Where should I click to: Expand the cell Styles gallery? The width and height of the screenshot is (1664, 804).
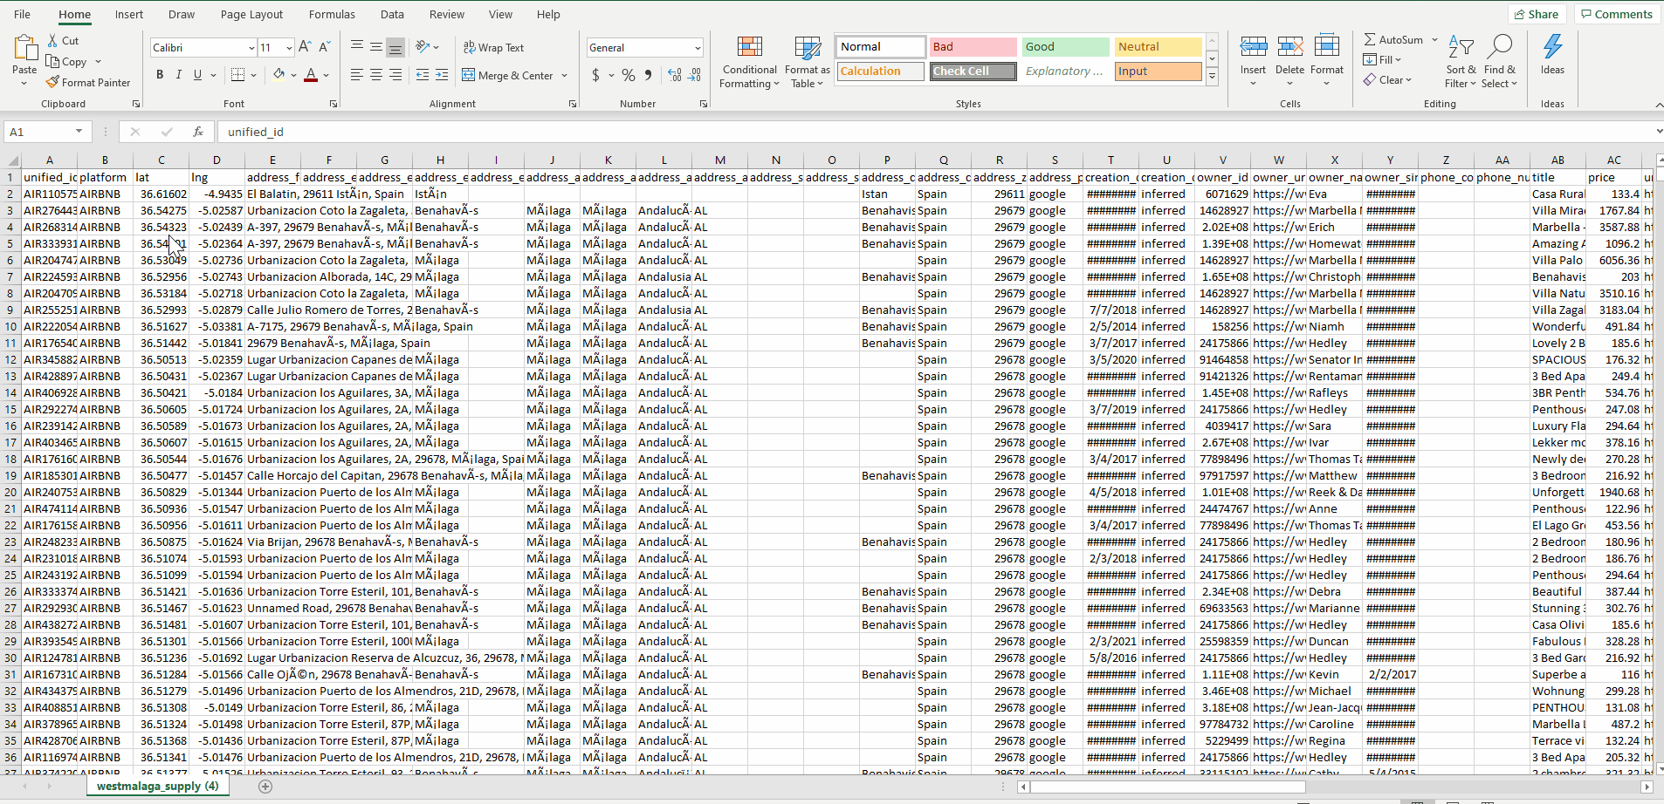(1212, 77)
